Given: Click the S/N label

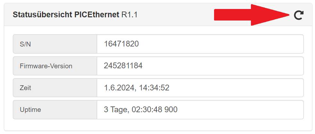Looking at the screenshot, I should tap(25, 44).
